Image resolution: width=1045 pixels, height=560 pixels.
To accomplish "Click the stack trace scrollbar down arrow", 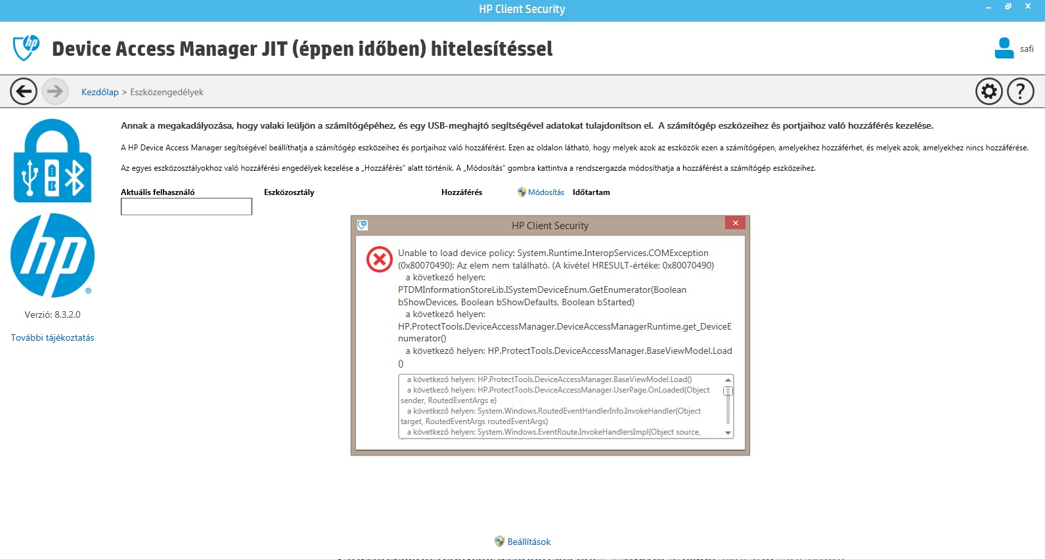I will coord(728,433).
